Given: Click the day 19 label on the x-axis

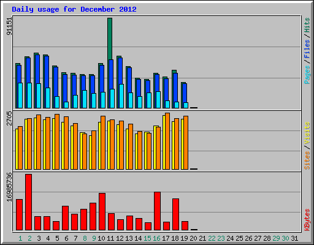Looking at the screenshot, I should point(184,238).
